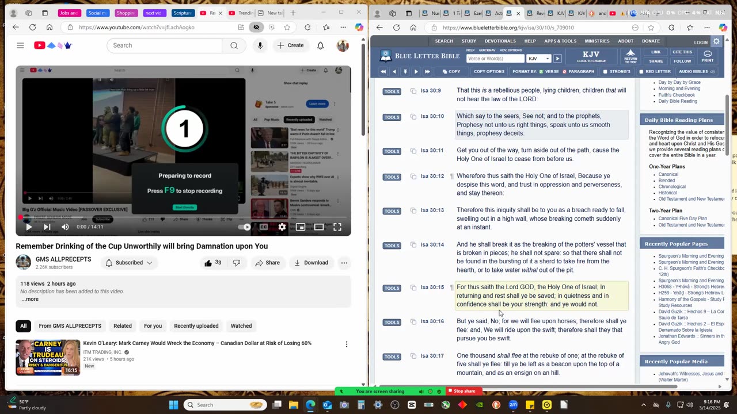Open Devotionals menu on Blue Letter Bible

coord(500,41)
